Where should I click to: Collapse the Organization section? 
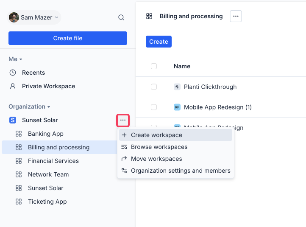[x=29, y=106]
